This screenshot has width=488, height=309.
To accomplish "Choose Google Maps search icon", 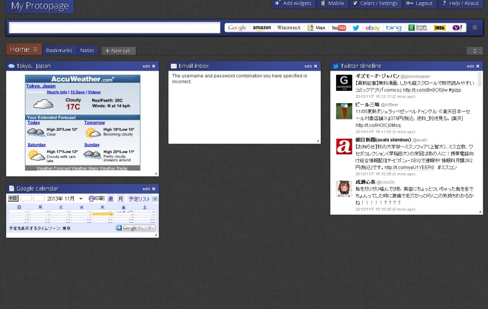I will 316,28.
